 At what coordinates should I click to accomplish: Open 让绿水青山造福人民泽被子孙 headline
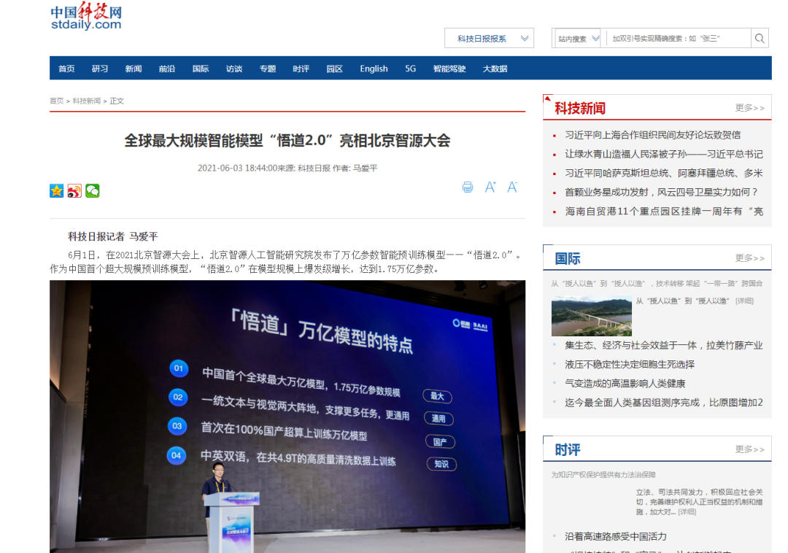pos(663,154)
